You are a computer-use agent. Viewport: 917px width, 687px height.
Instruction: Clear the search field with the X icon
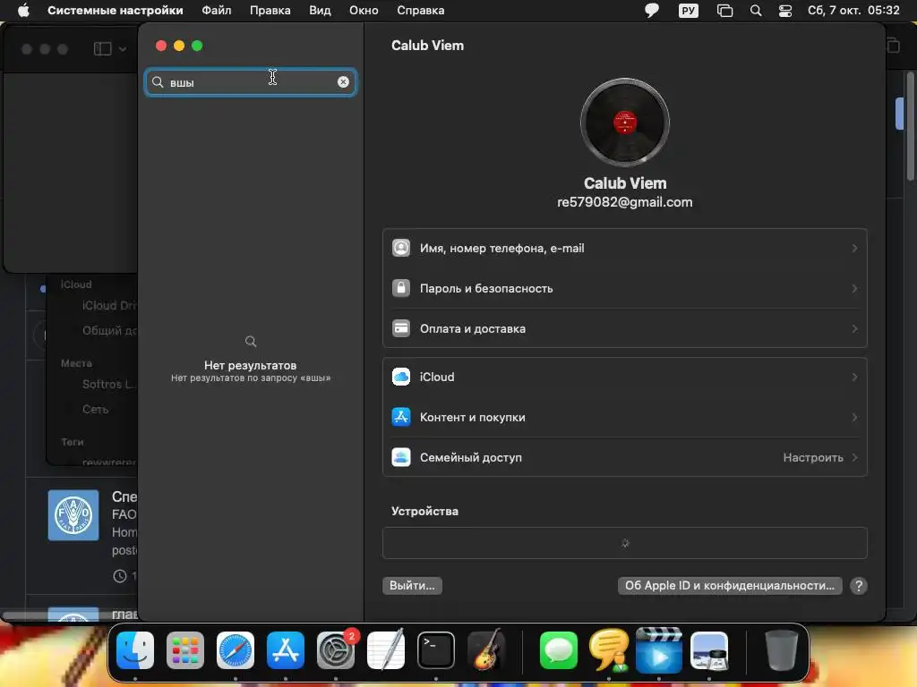click(343, 82)
